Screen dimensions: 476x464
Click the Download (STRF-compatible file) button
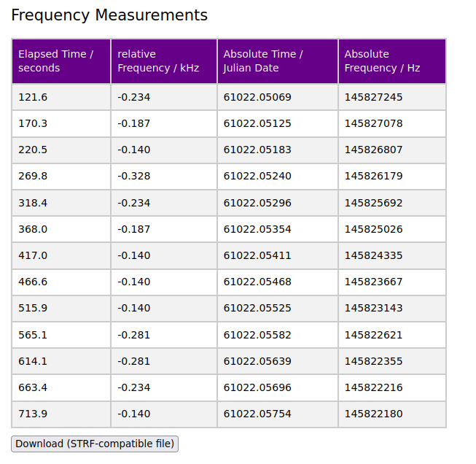coord(95,444)
